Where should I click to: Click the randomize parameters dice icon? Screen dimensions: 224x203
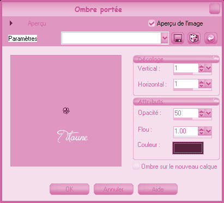pyautogui.click(x=194, y=38)
